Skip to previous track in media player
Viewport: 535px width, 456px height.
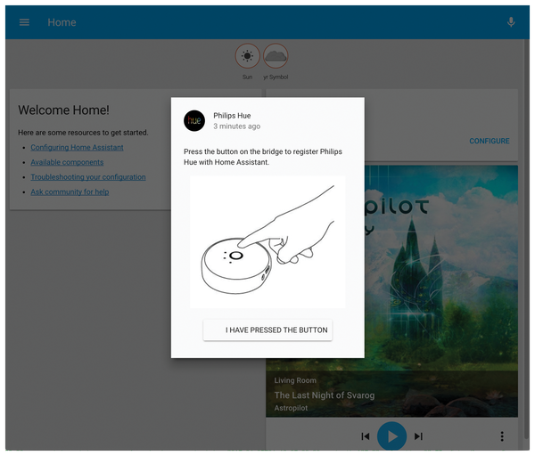point(366,436)
